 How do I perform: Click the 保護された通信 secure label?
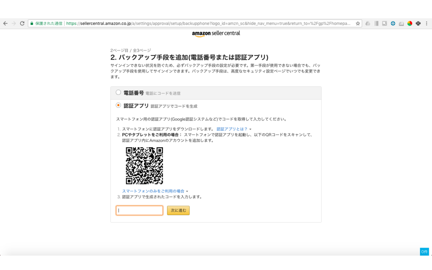(x=49, y=24)
